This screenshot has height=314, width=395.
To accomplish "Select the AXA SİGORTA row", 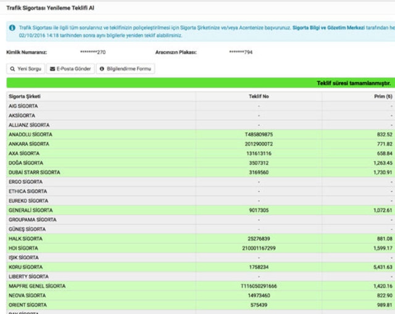I will (201, 154).
